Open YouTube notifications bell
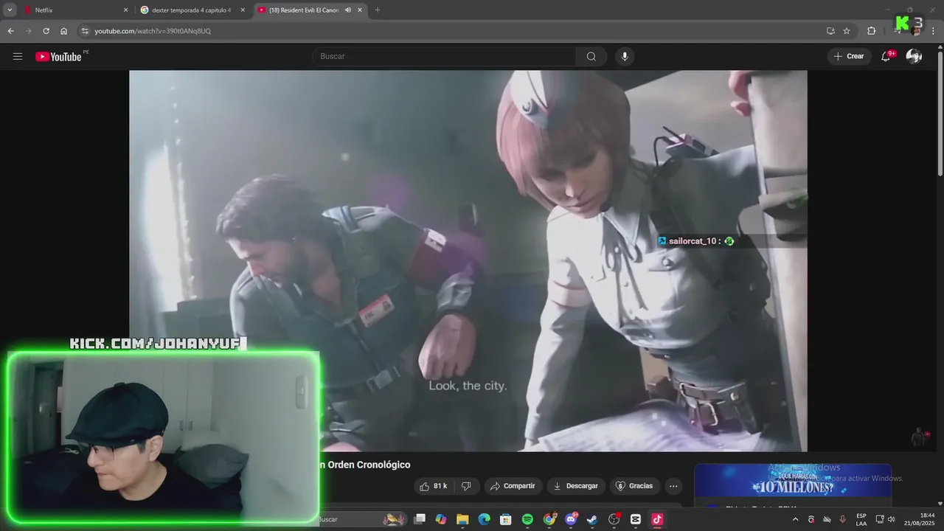The height and width of the screenshot is (531, 944). pyautogui.click(x=886, y=57)
